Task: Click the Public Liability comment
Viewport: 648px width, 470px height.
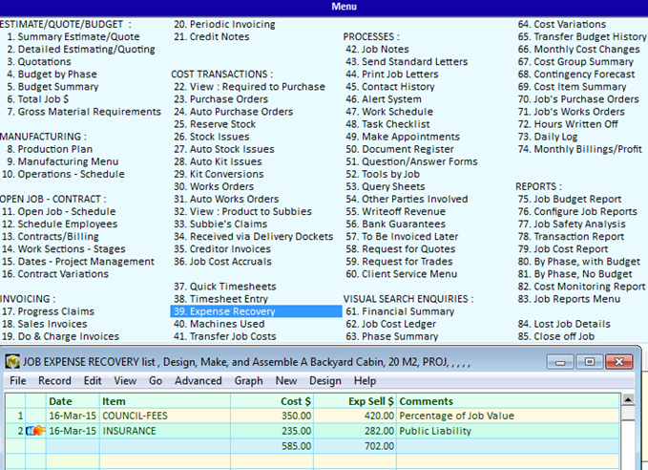Action: point(435,431)
